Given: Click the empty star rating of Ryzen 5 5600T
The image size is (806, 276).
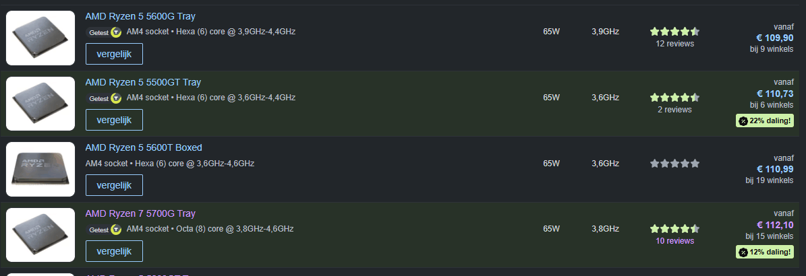Looking at the screenshot, I should point(674,164).
